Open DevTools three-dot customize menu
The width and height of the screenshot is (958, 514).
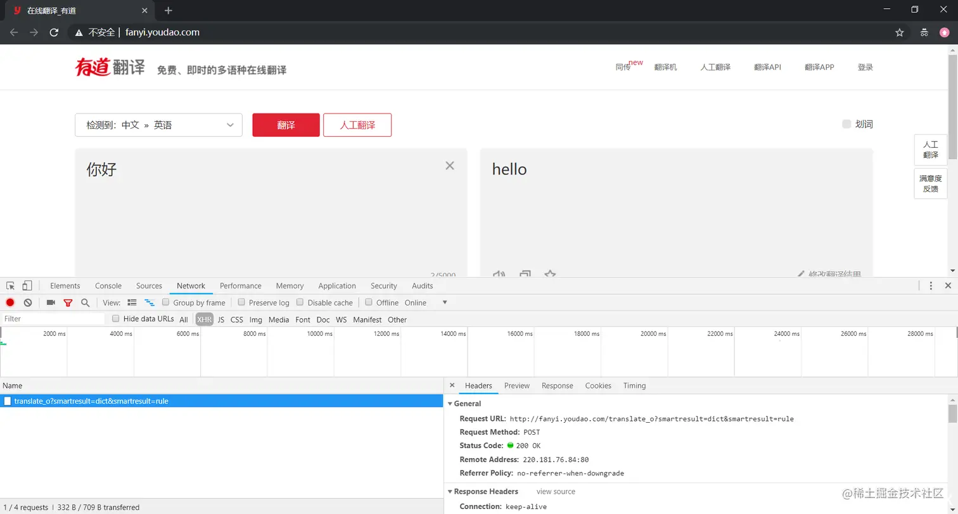click(x=931, y=286)
